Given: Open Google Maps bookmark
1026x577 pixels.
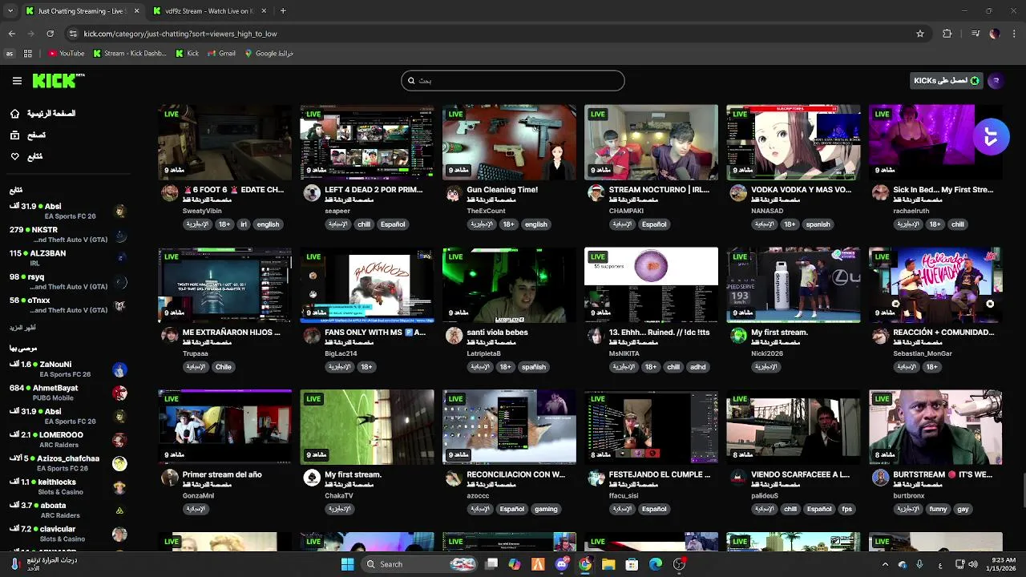Looking at the screenshot, I should point(269,54).
